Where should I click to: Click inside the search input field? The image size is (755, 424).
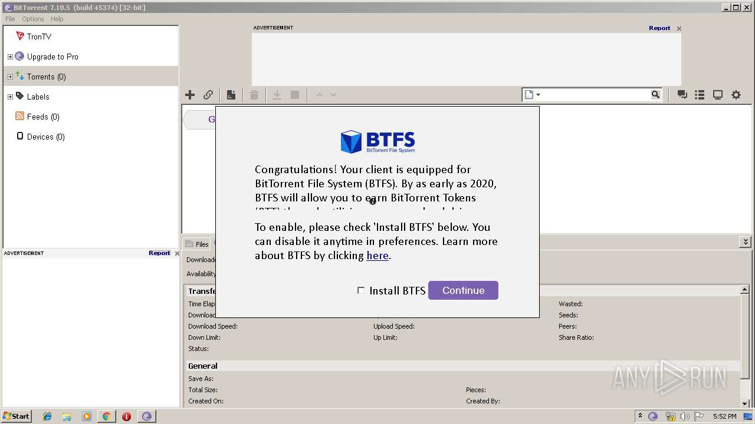coord(595,94)
